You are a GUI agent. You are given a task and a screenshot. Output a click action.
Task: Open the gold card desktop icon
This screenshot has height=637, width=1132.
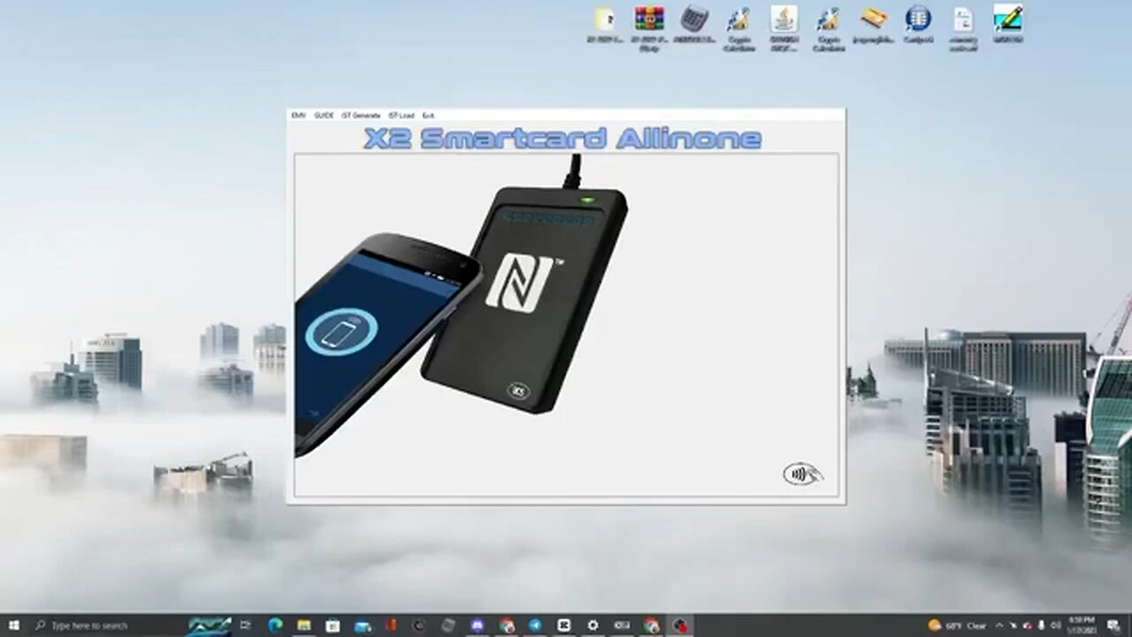click(874, 25)
